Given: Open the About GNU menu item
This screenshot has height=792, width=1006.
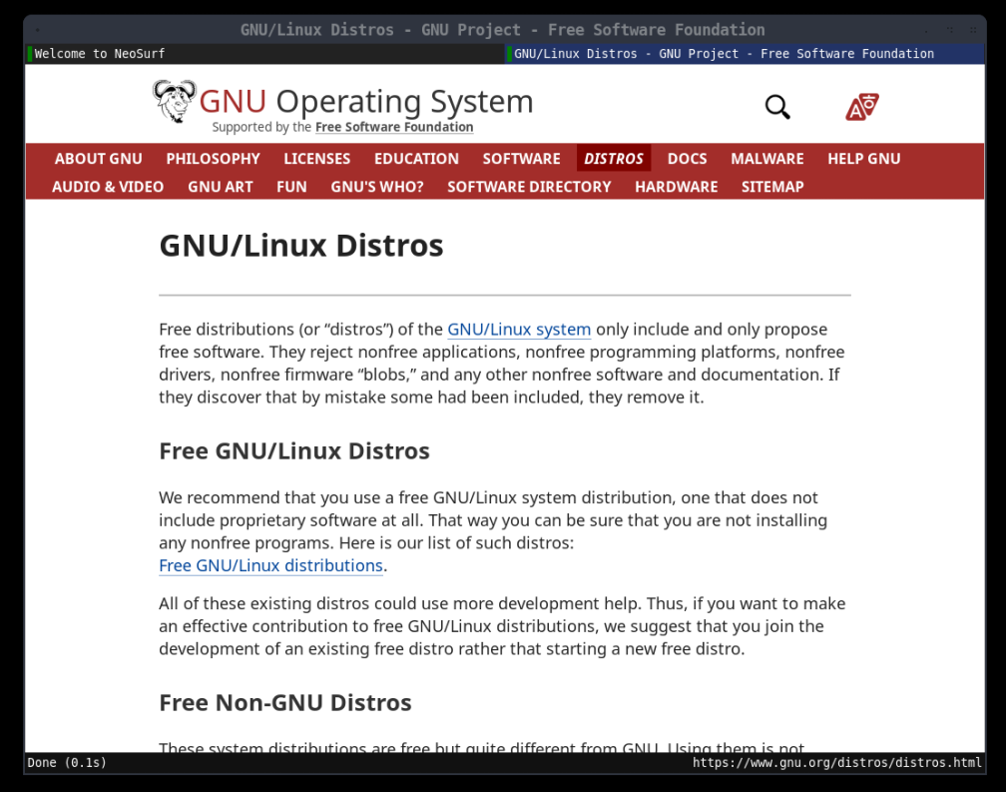Looking at the screenshot, I should [x=98, y=159].
